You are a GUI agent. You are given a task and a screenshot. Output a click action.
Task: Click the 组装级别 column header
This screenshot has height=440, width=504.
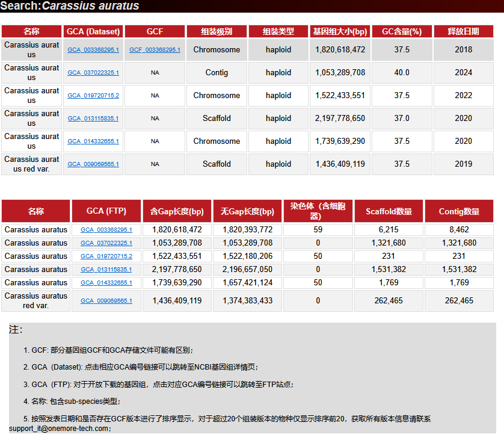click(x=217, y=31)
